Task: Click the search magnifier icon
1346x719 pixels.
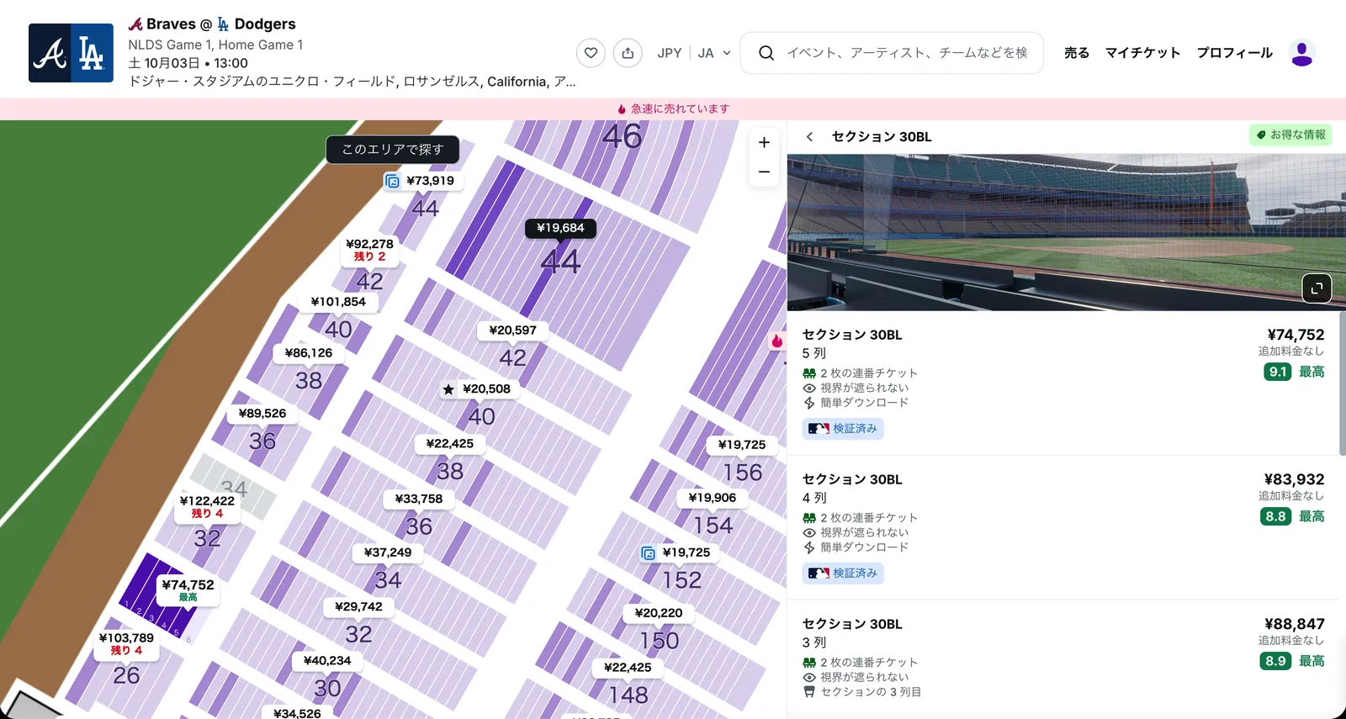Action: [766, 53]
